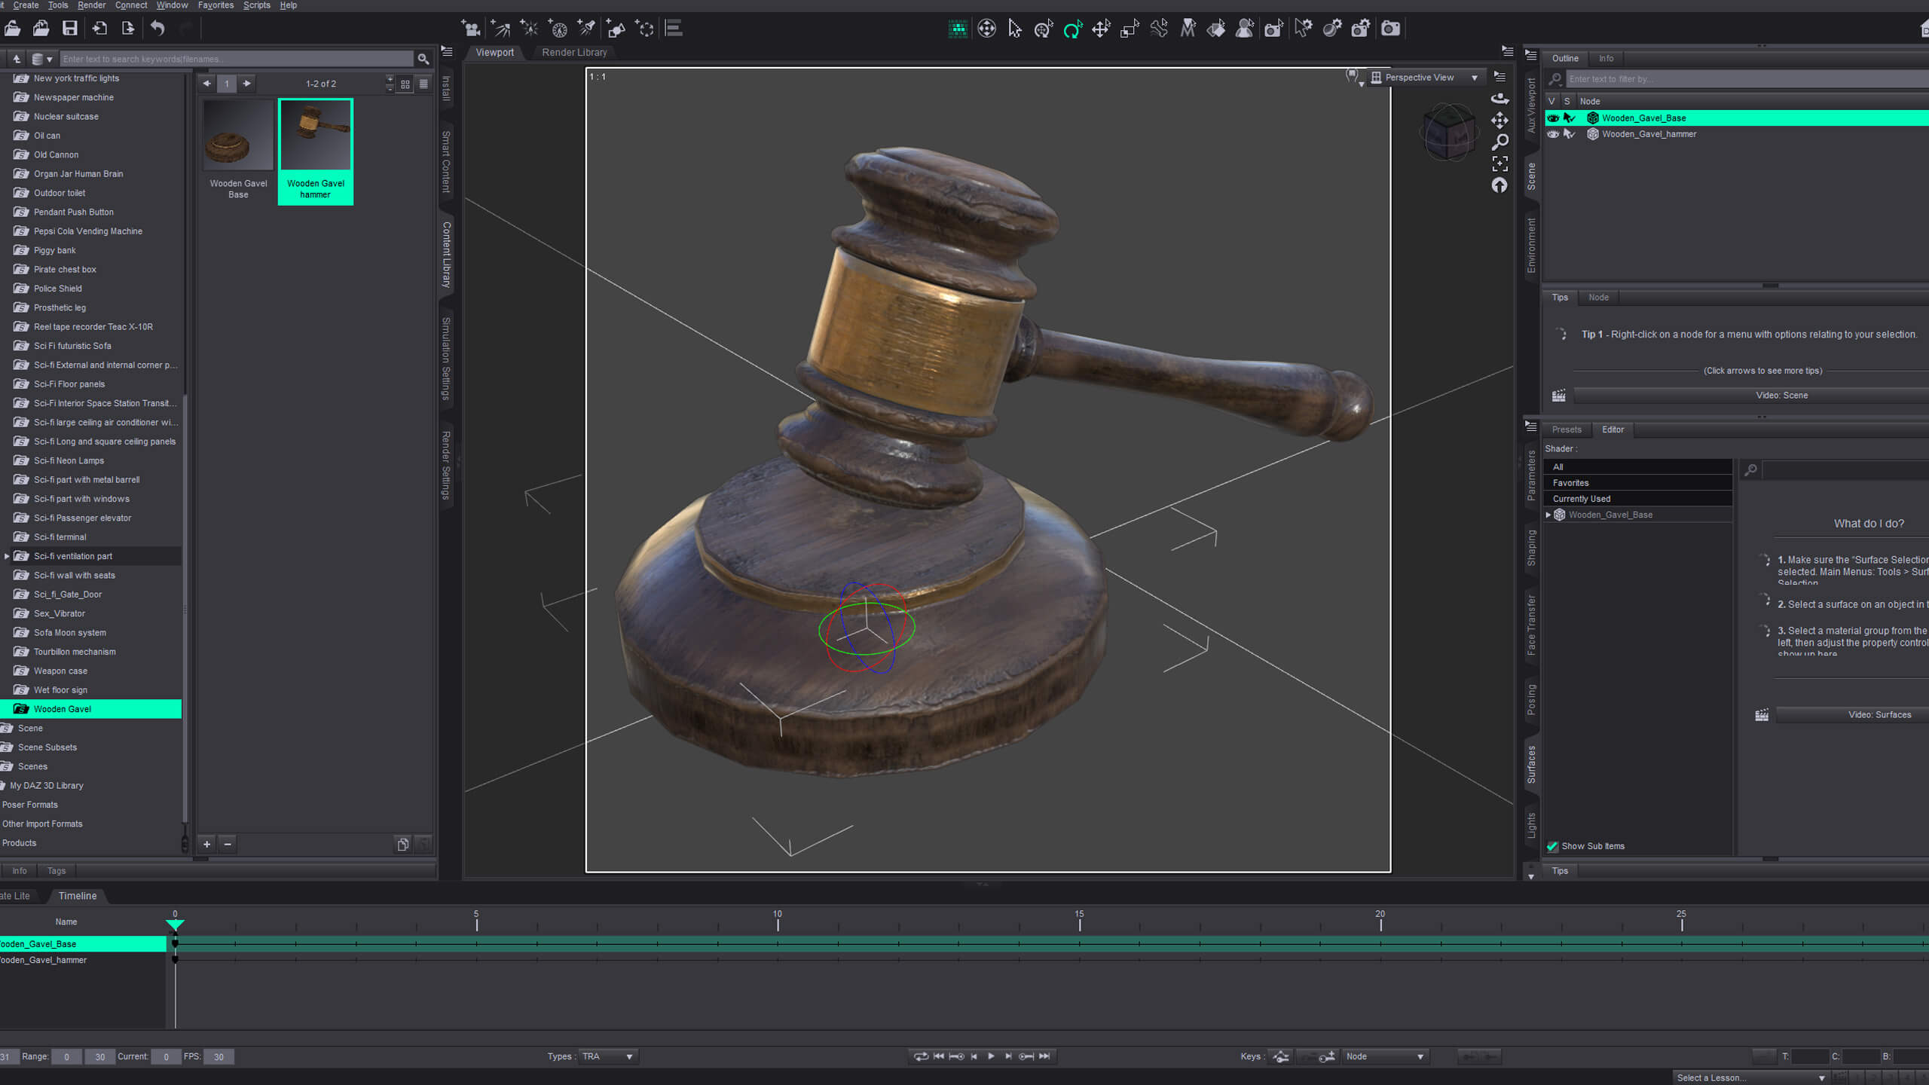Open the content database filter dropdown
1929x1085 pixels.
(x=41, y=59)
